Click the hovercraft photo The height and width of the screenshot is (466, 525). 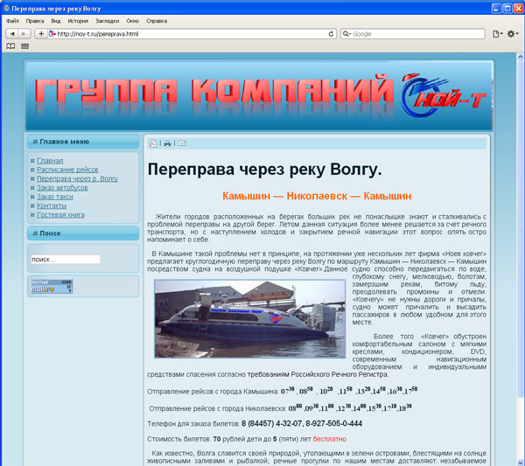[249, 319]
